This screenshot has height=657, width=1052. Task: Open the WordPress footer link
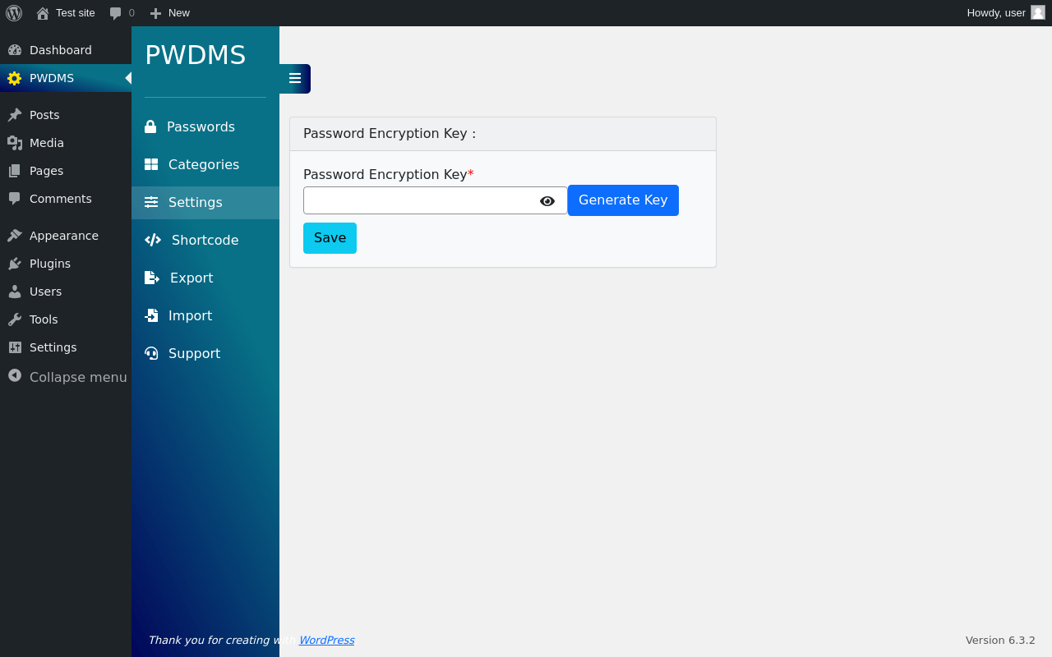point(326,640)
